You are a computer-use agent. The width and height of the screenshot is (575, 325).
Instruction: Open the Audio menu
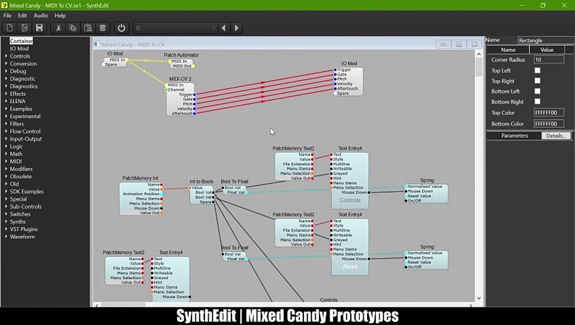click(41, 15)
